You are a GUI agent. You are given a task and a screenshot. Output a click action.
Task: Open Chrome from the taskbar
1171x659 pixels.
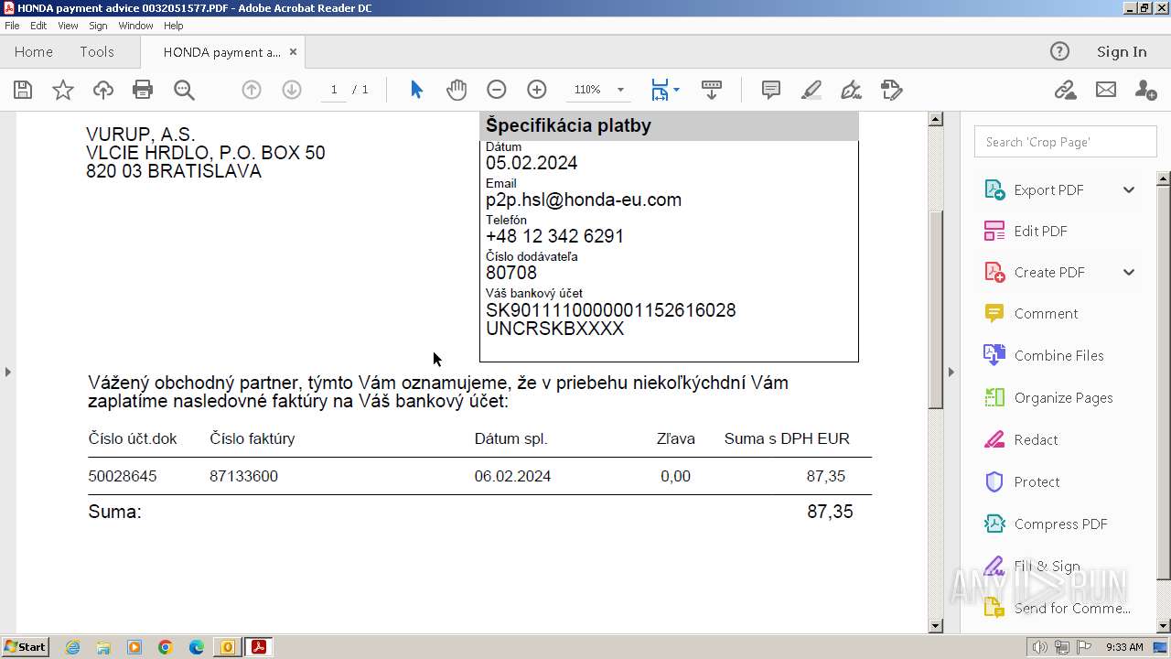tap(166, 647)
